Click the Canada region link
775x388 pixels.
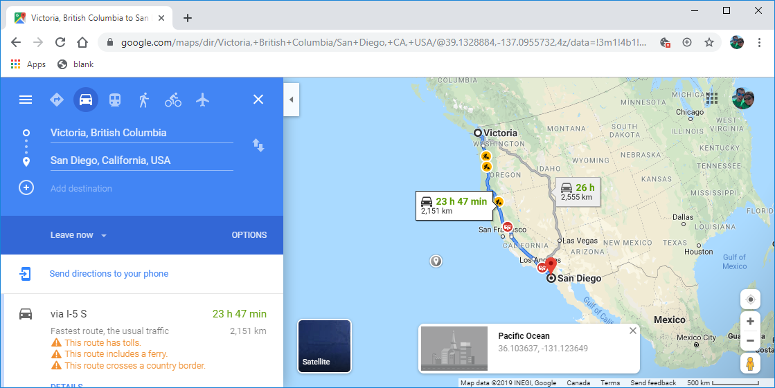click(x=578, y=382)
